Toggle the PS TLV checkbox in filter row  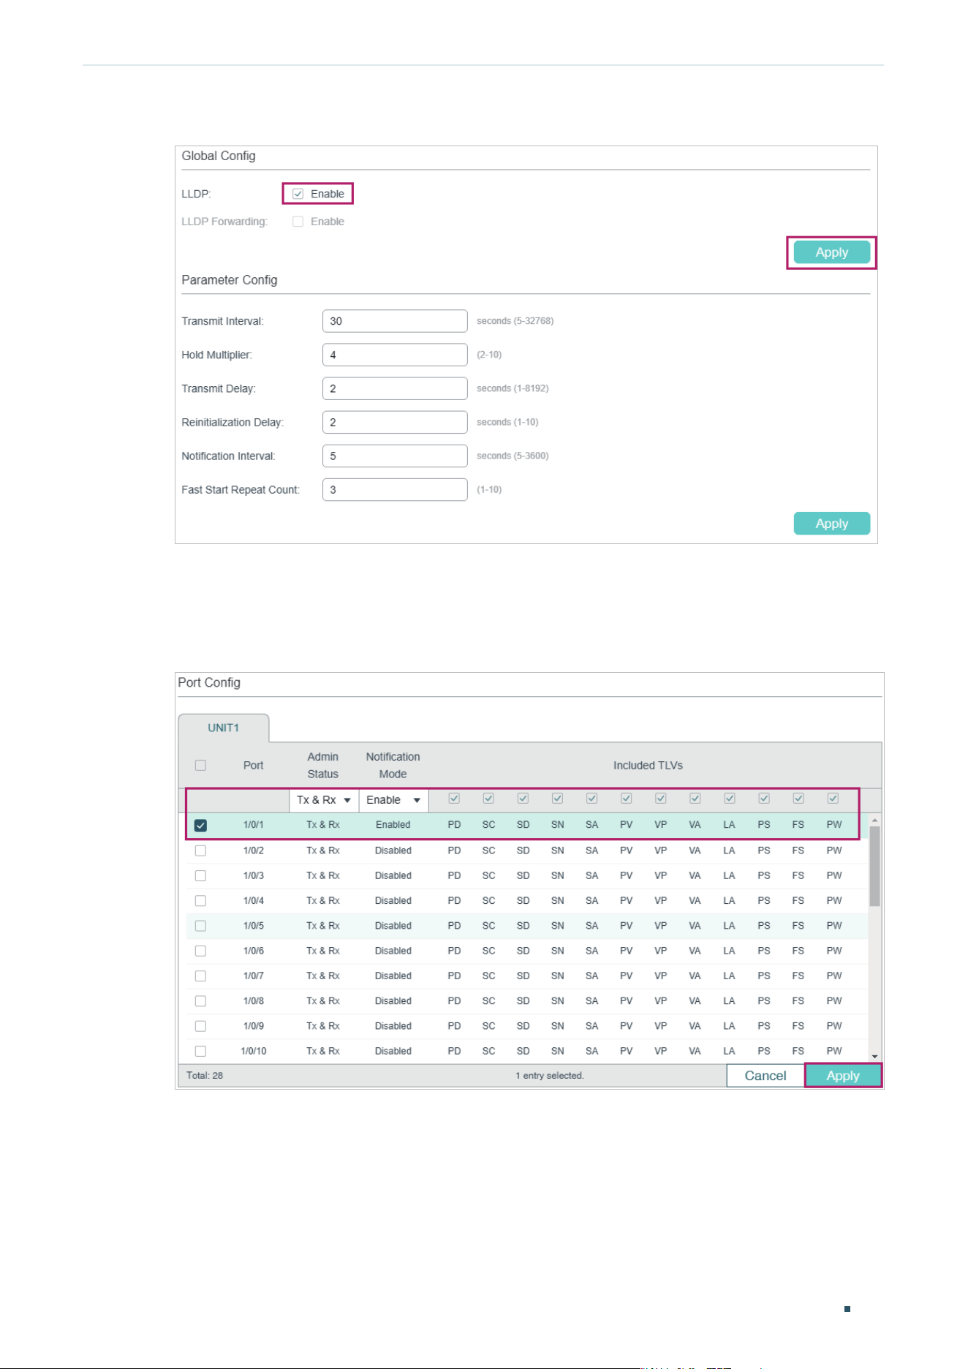(x=764, y=799)
